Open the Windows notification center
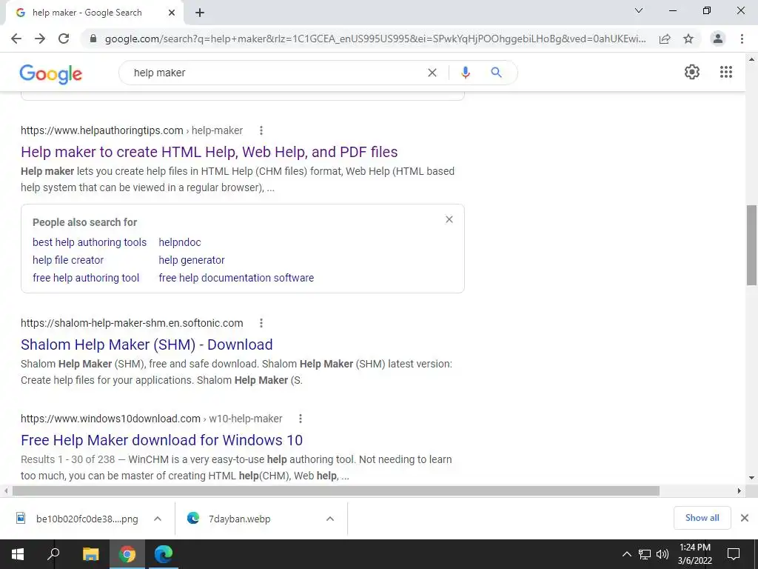Viewport: 758px width, 569px height. [734, 554]
